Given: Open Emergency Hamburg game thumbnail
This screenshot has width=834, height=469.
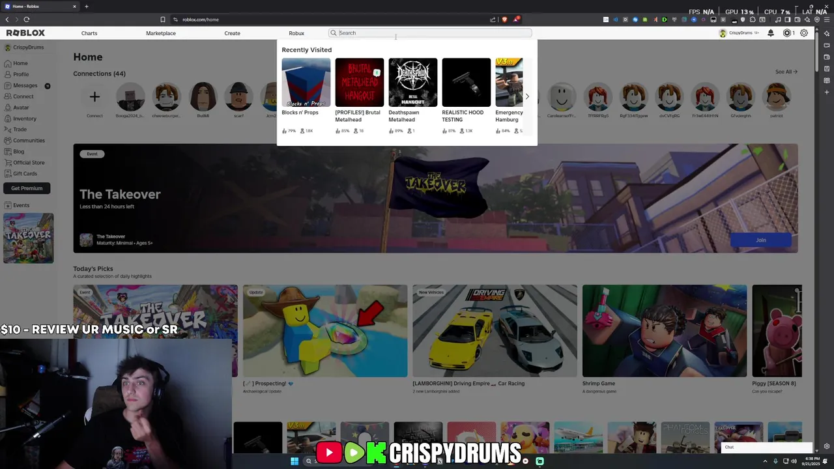Looking at the screenshot, I should click(x=509, y=83).
